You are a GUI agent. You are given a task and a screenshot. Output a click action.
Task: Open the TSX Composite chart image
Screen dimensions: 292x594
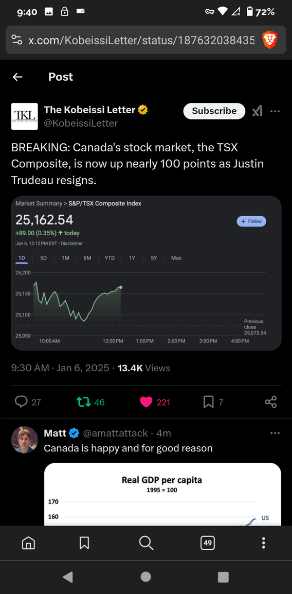click(146, 273)
